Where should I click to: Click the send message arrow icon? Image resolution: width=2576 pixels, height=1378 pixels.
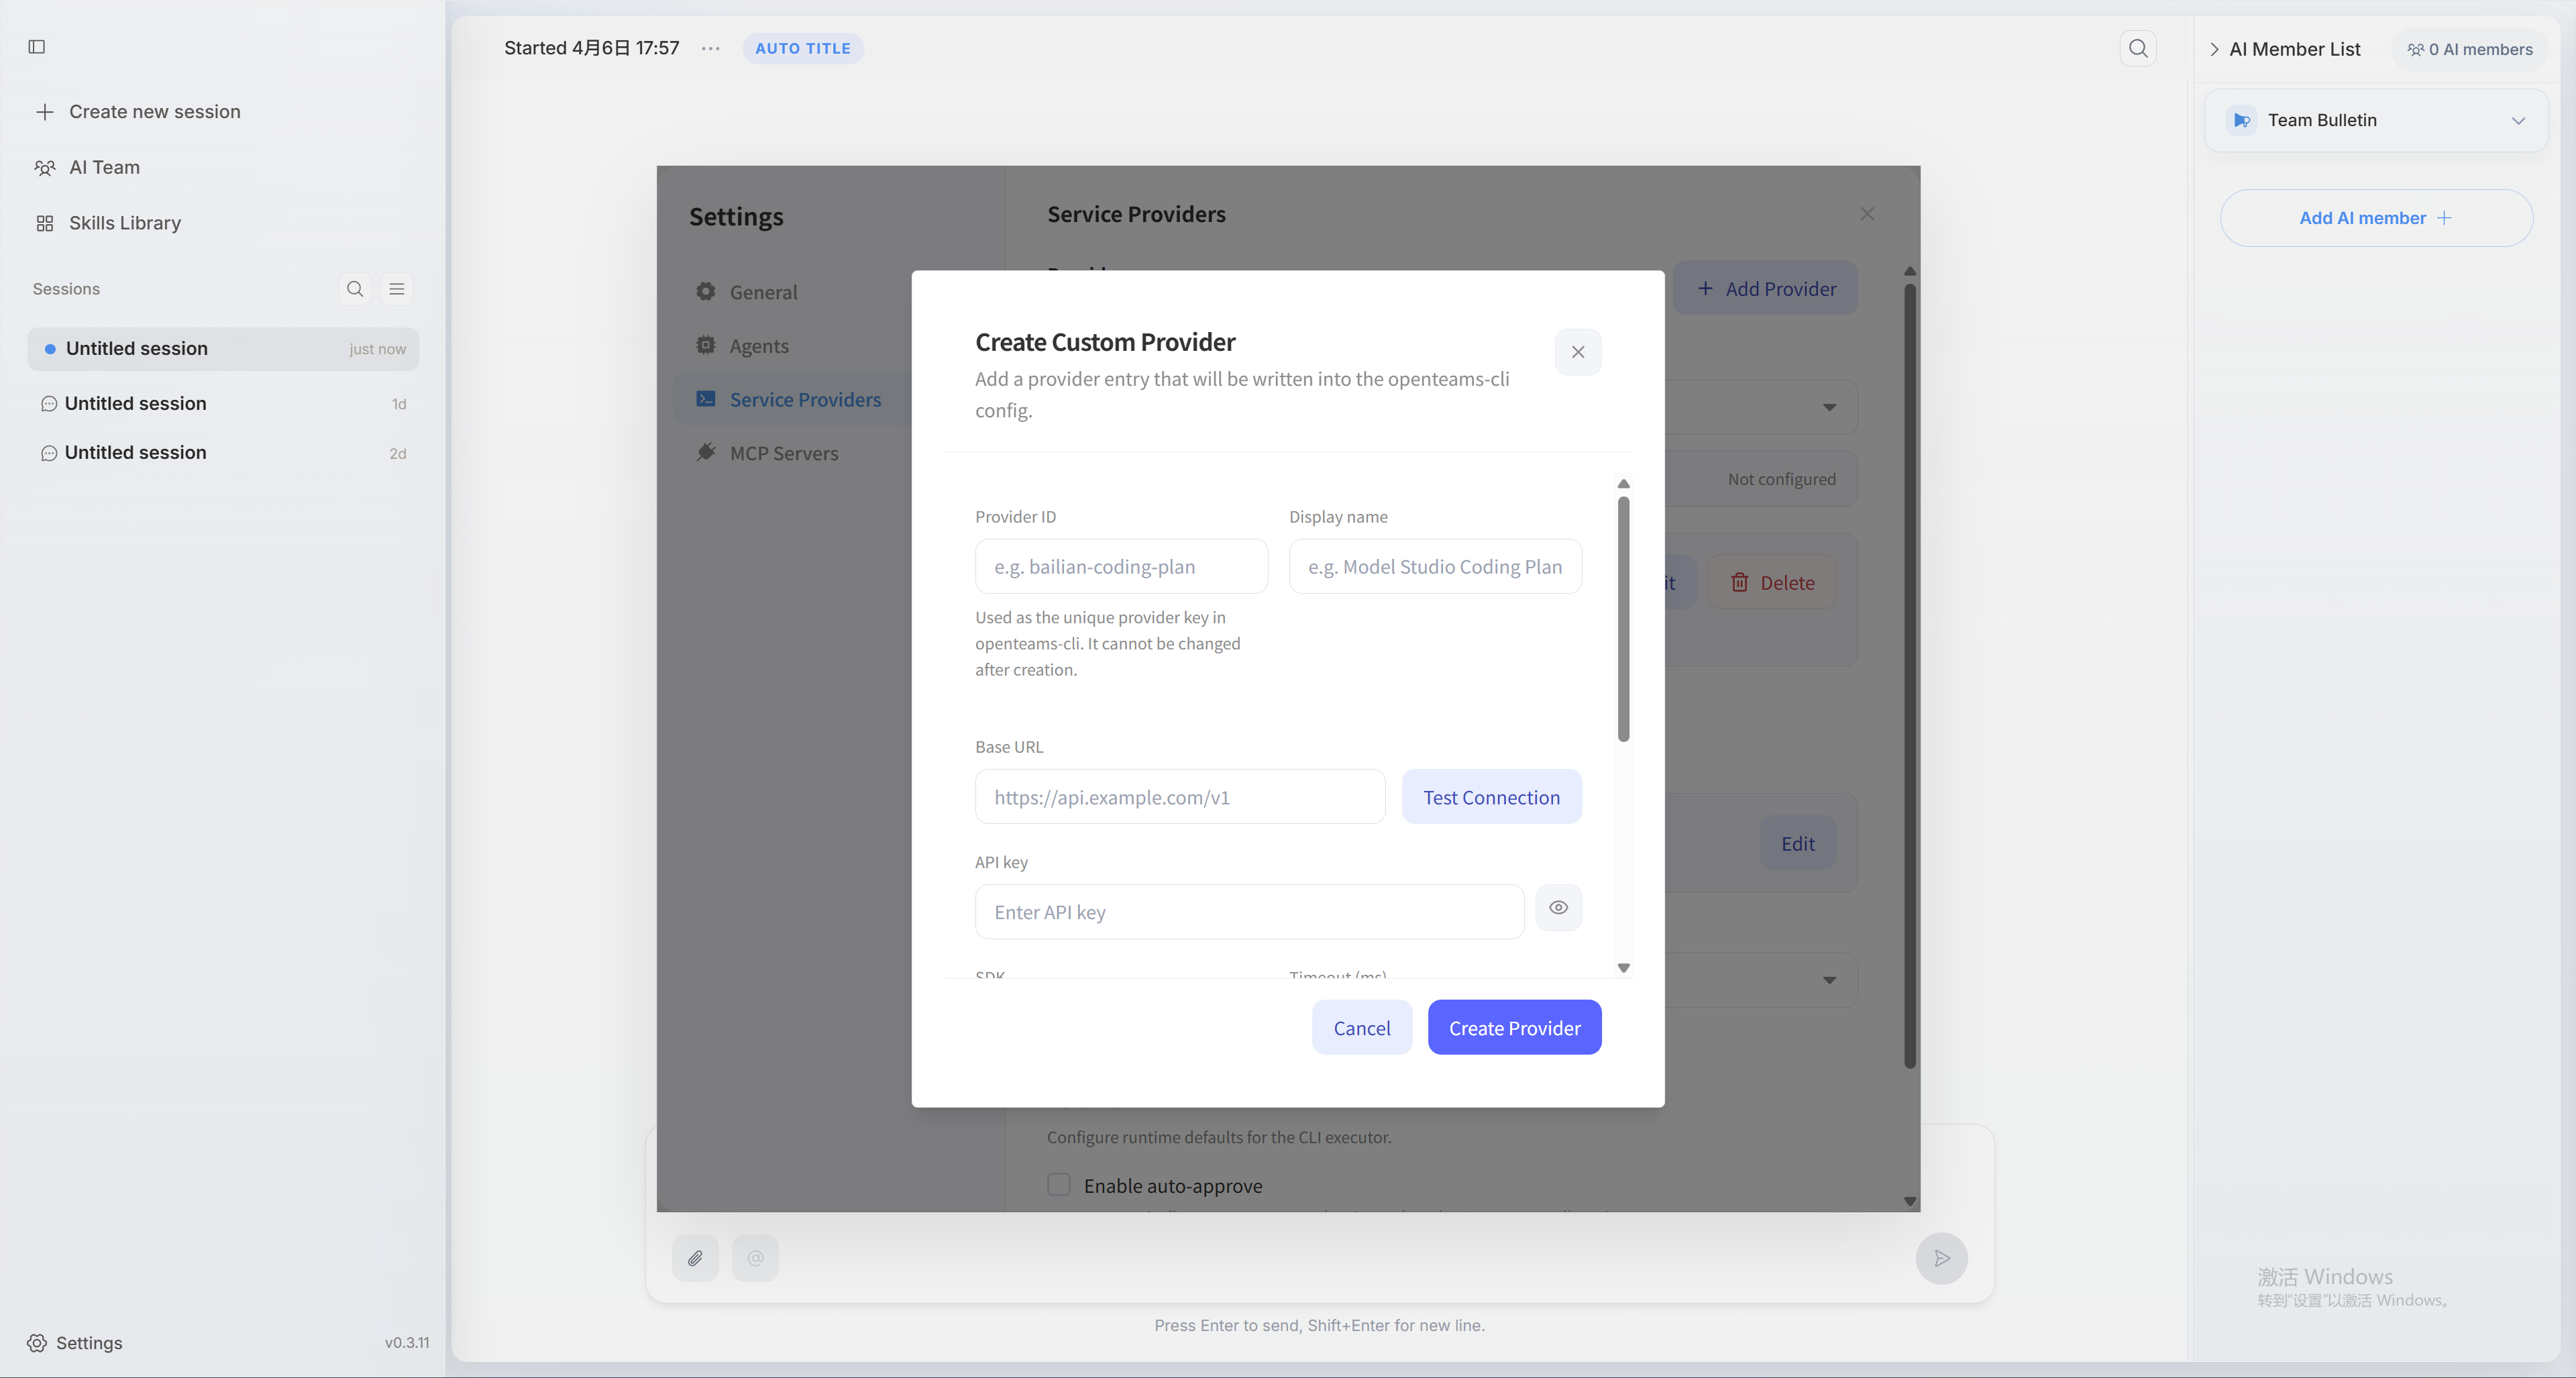click(x=1941, y=1258)
